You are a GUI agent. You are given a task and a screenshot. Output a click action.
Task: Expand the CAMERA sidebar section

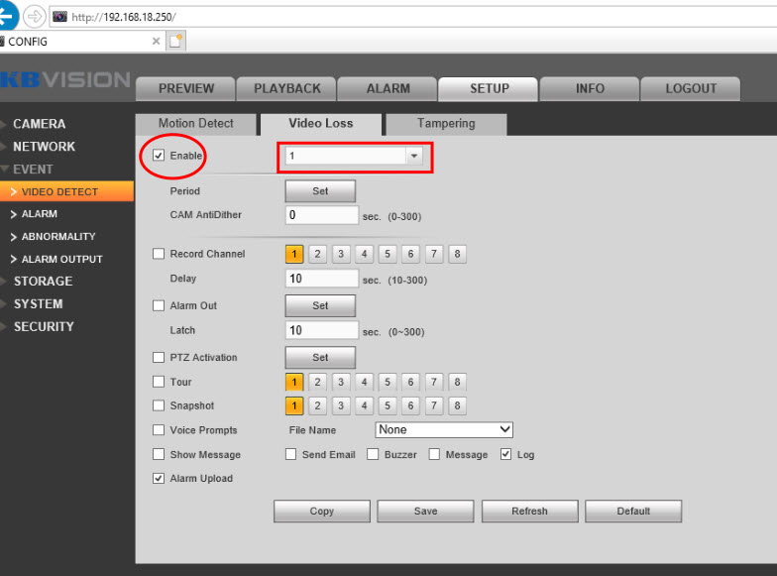[x=40, y=124]
